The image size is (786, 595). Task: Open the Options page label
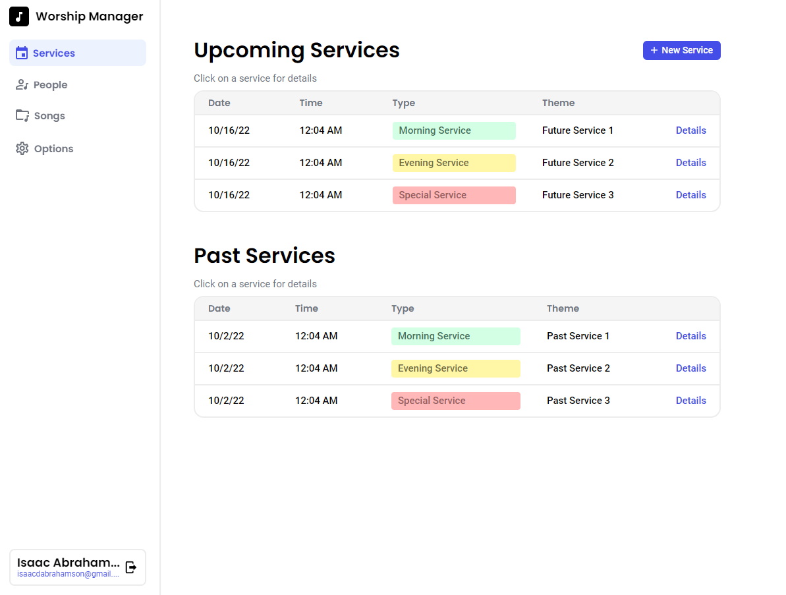coord(53,149)
